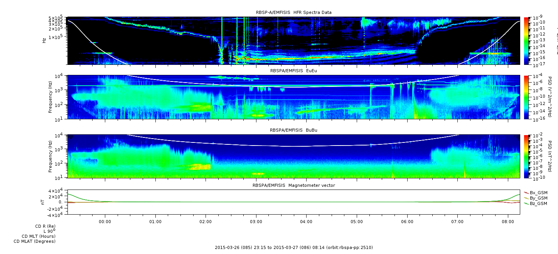
Task: Click the 00:00 time axis tick label
Action: [x=105, y=222]
